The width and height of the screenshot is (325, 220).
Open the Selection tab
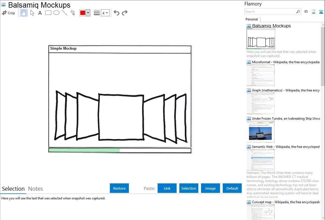[x=13, y=189]
